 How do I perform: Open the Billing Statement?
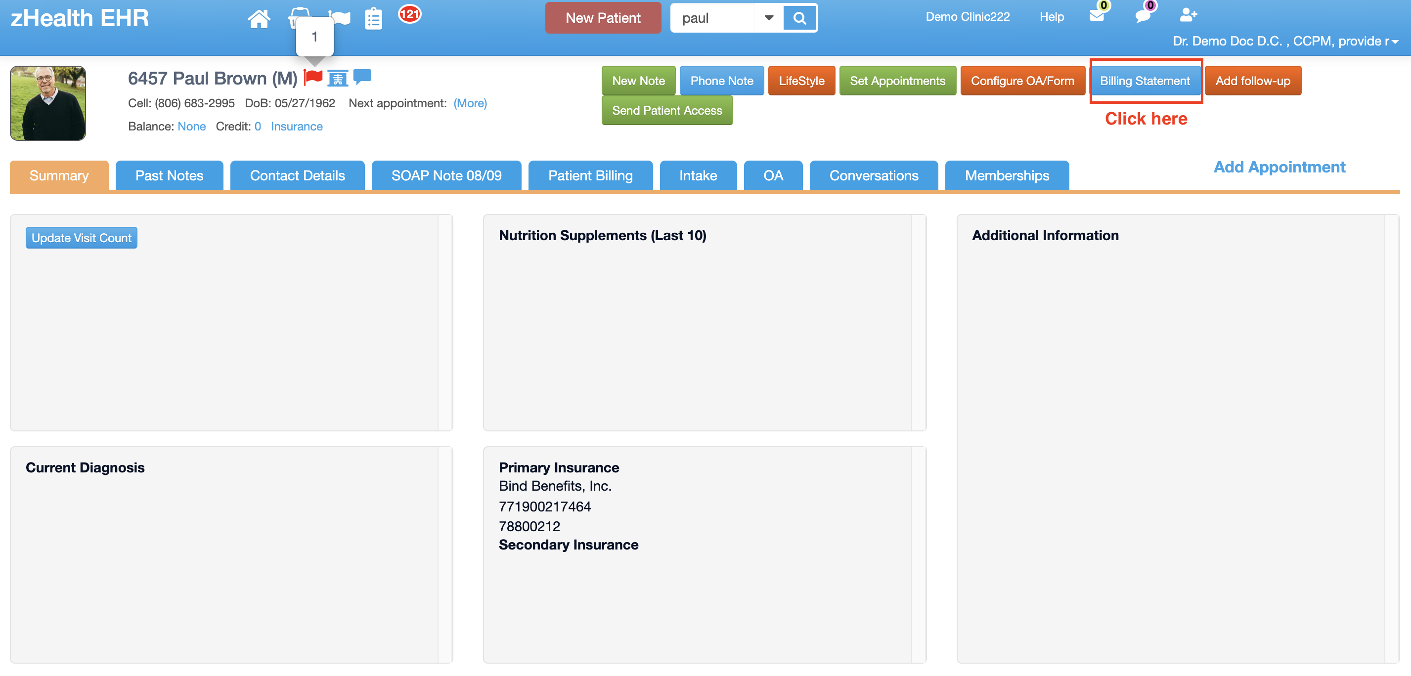(1145, 81)
